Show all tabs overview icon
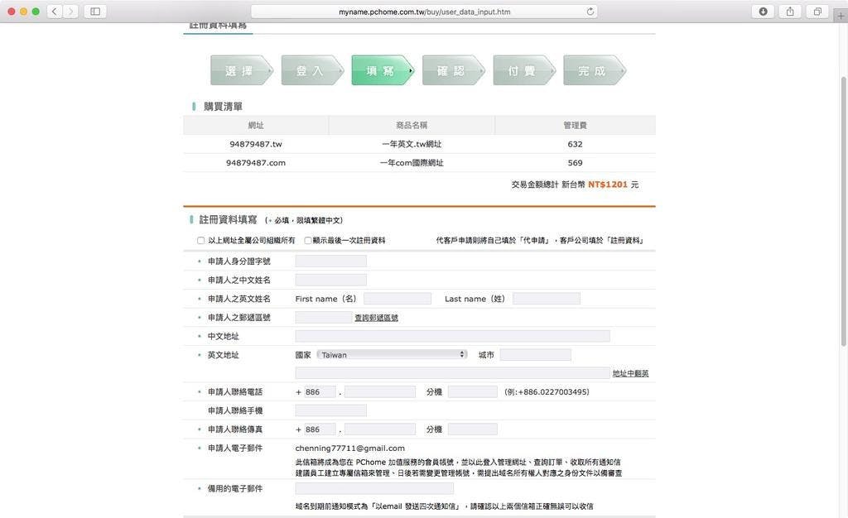848x518 pixels. (x=817, y=12)
